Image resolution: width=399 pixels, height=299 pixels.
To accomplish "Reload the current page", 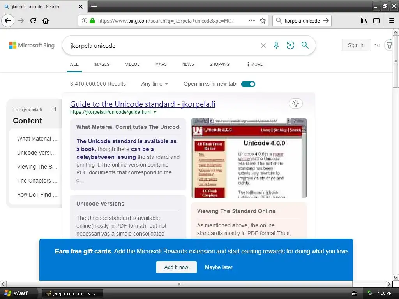I will [x=33, y=21].
